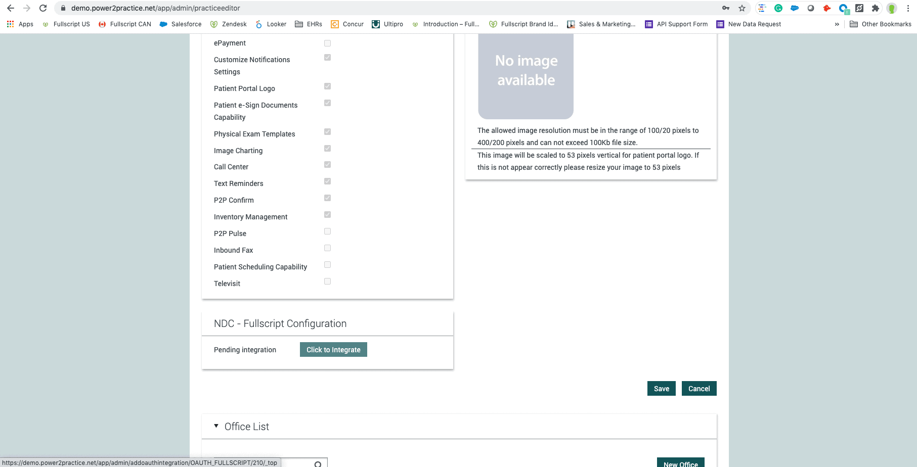Viewport: 917px width, 467px height.
Task: Open the EHRs bookmarks folder
Action: click(x=309, y=24)
